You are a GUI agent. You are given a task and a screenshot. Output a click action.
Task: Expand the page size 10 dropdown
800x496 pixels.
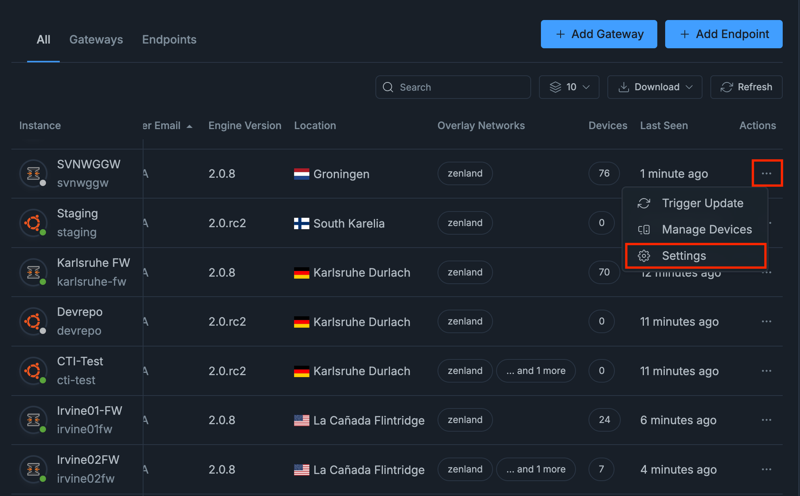[569, 87]
